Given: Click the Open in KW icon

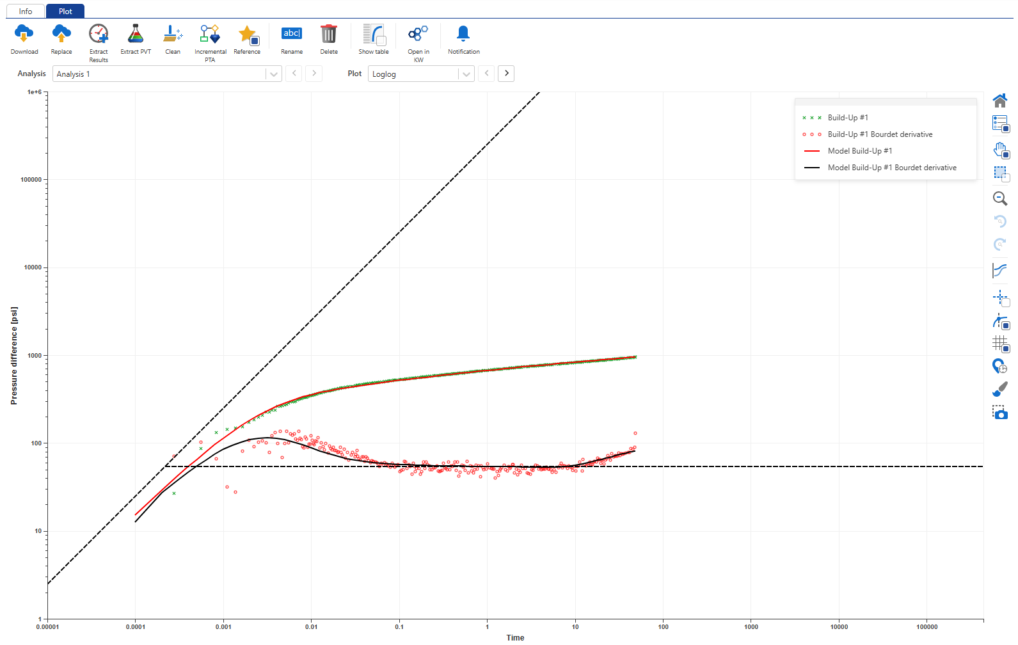Looking at the screenshot, I should coord(418,34).
